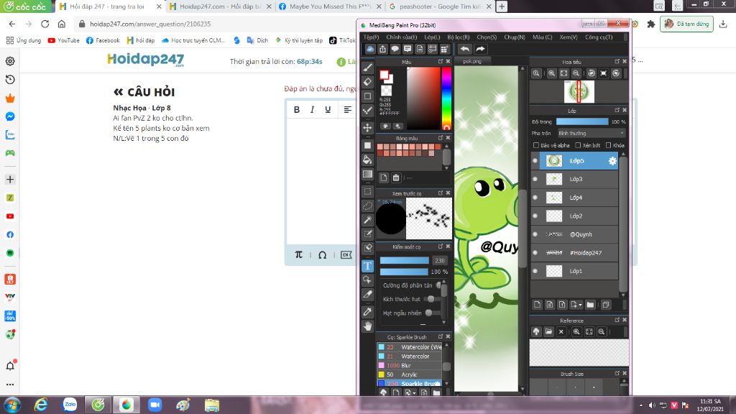Click the navigator canvas thumbnail
736x414 pixels.
tap(579, 91)
